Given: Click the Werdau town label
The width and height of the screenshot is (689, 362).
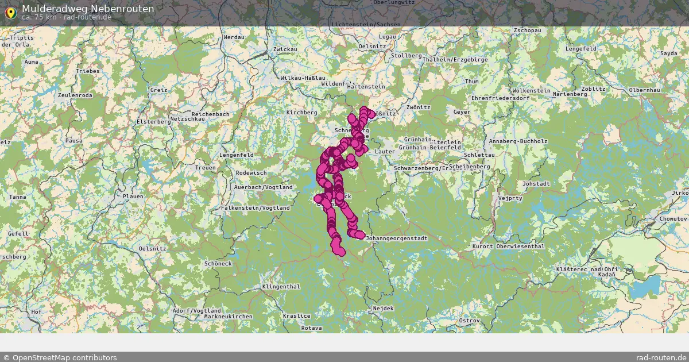Looking at the screenshot, I should click(x=234, y=37).
